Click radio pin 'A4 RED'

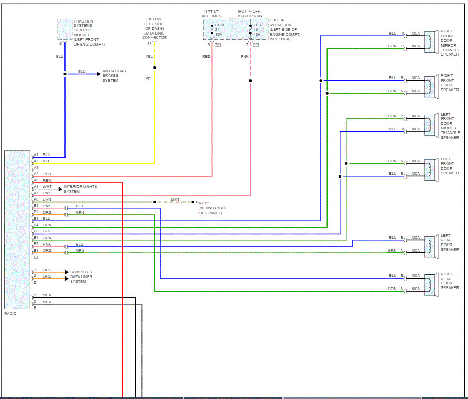tap(42, 174)
